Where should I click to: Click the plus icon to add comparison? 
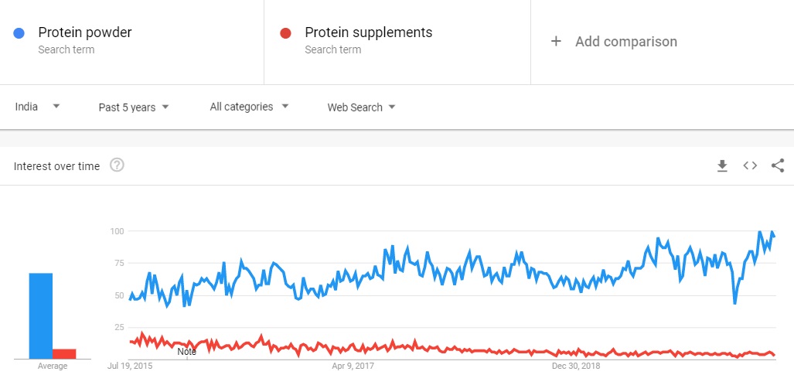click(x=556, y=42)
